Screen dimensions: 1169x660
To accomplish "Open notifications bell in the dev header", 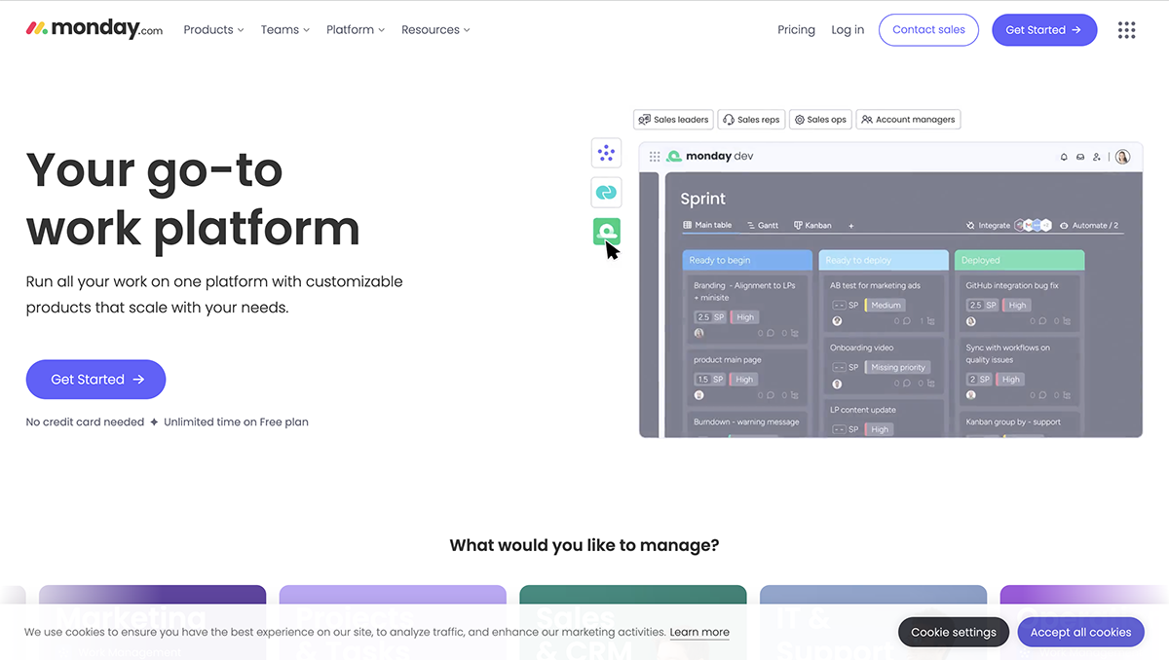I will pos(1064,156).
